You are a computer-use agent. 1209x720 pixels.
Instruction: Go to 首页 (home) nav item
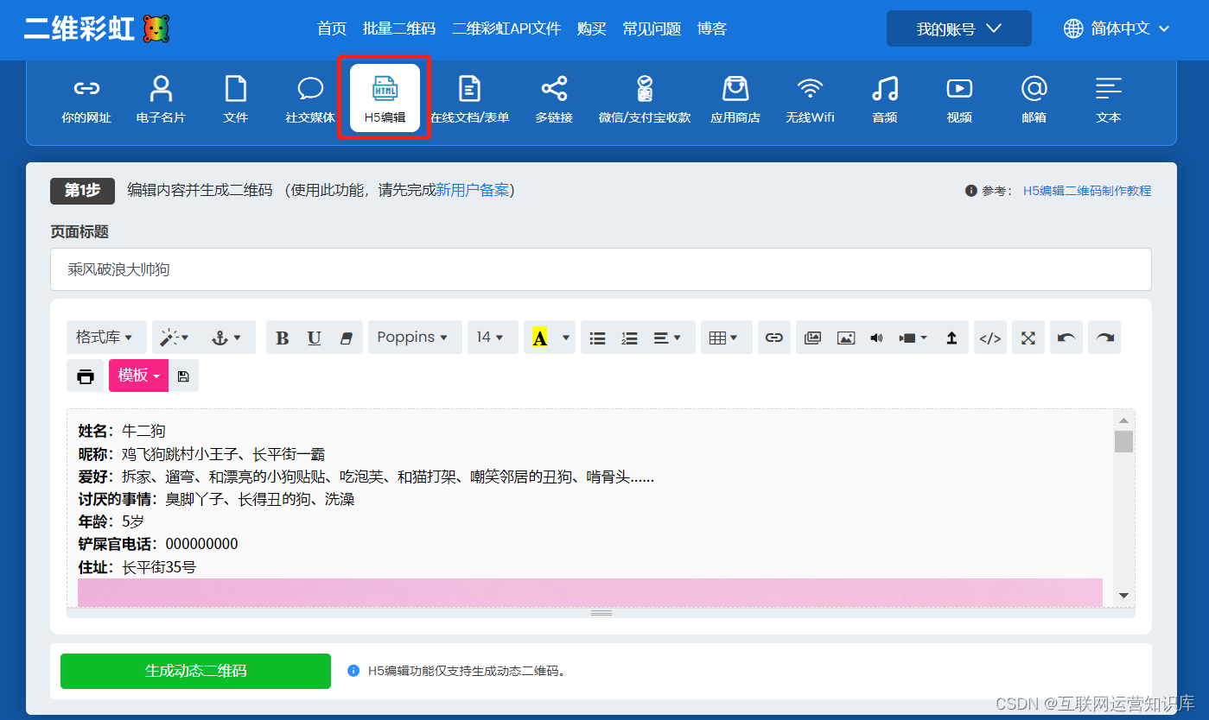[x=332, y=28]
